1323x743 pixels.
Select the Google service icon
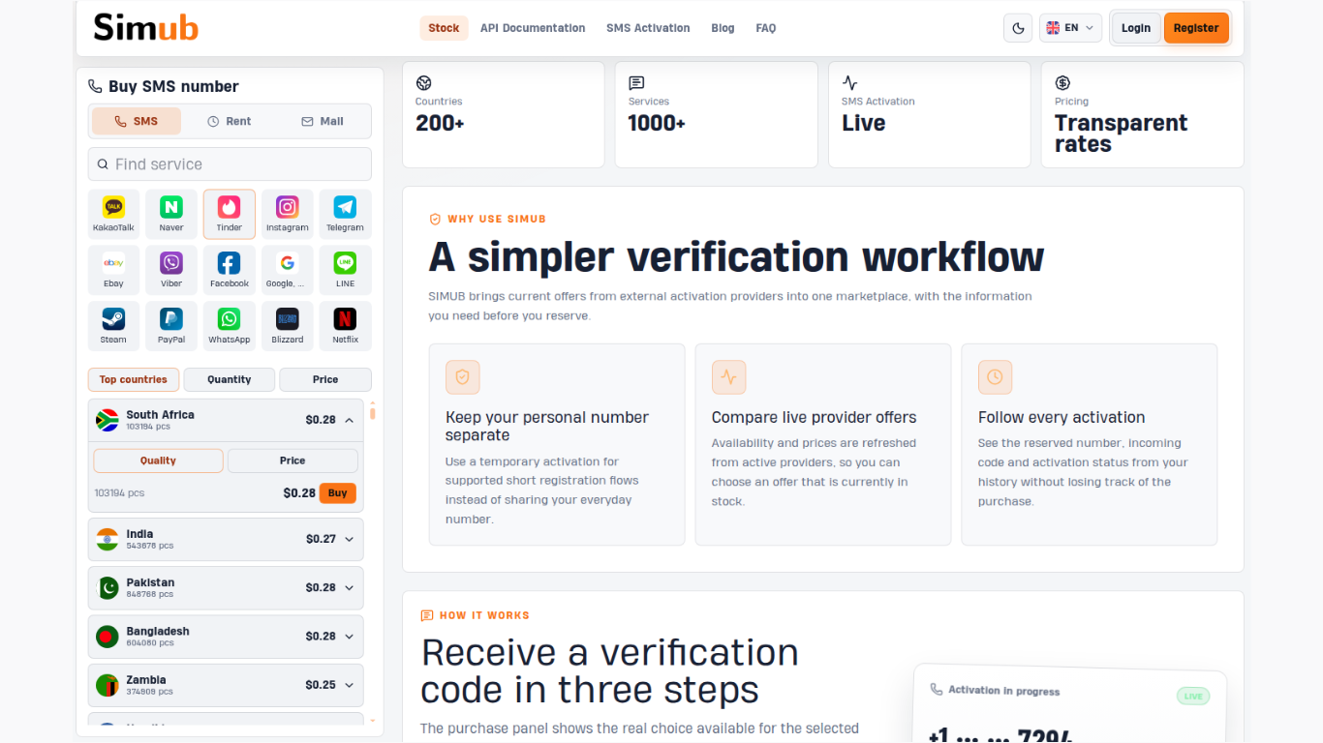(x=288, y=270)
